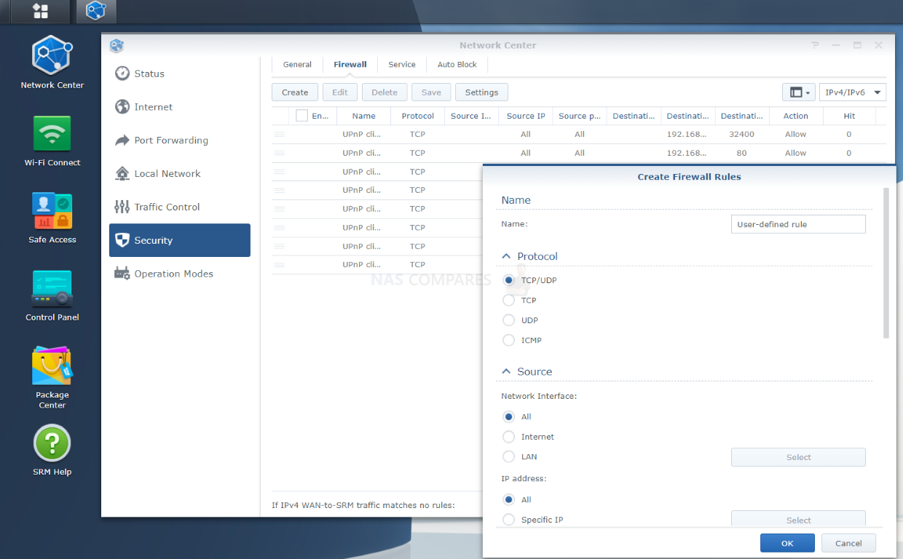This screenshot has width=903, height=559.
Task: Select Internet network interface radio button
Action: pos(509,437)
